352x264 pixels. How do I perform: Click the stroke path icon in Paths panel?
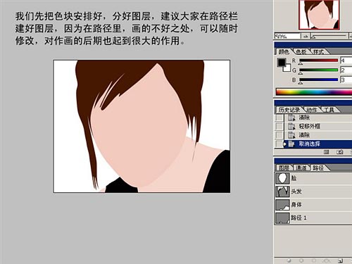(301, 260)
